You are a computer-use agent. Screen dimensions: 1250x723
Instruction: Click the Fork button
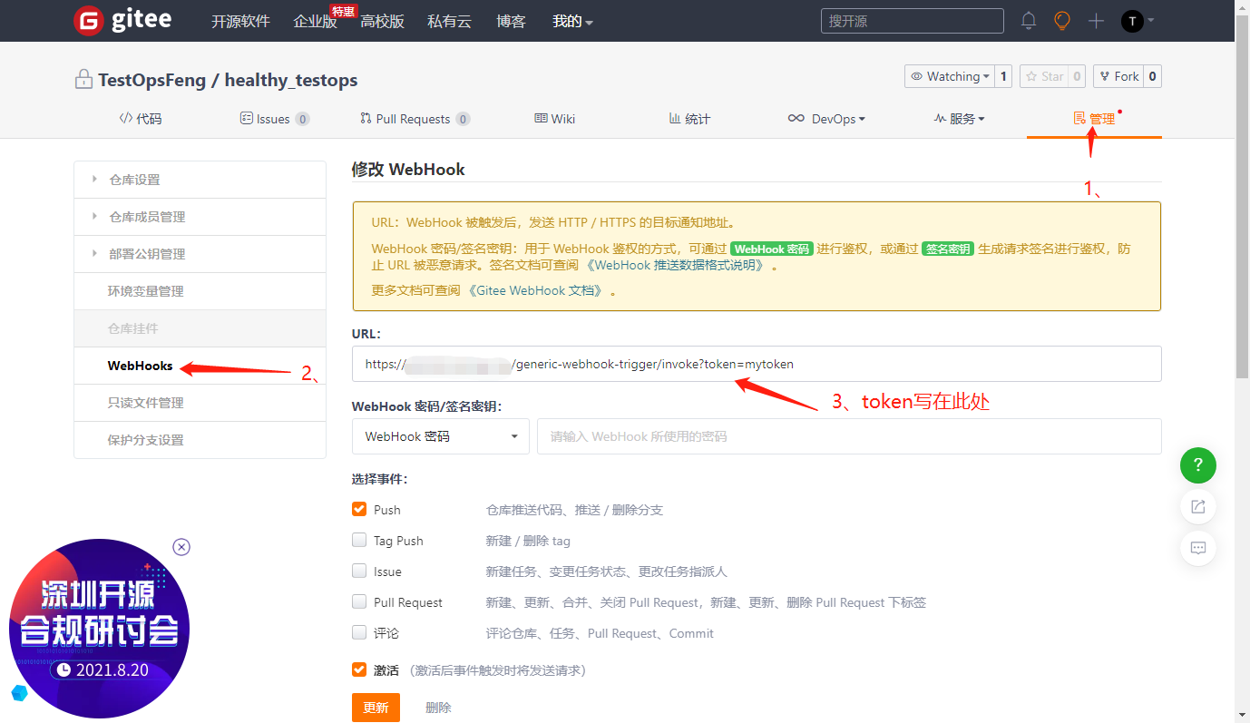click(x=1118, y=76)
